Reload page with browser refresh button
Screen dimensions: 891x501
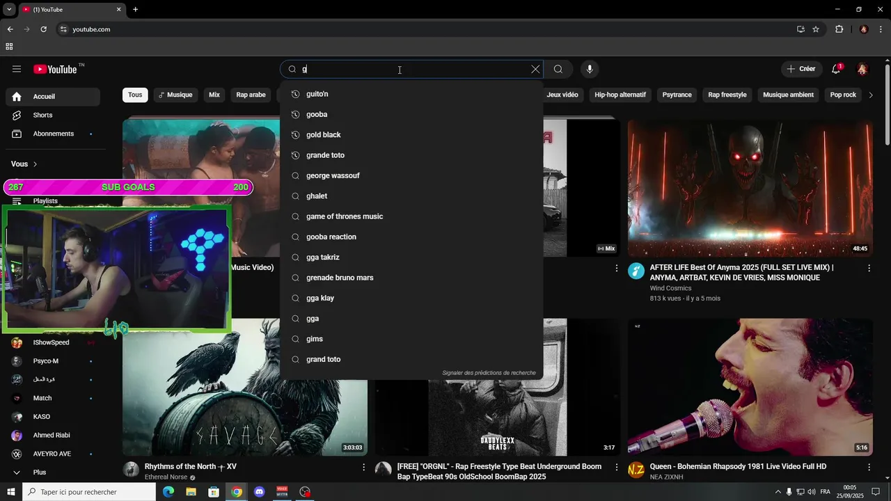tap(43, 29)
